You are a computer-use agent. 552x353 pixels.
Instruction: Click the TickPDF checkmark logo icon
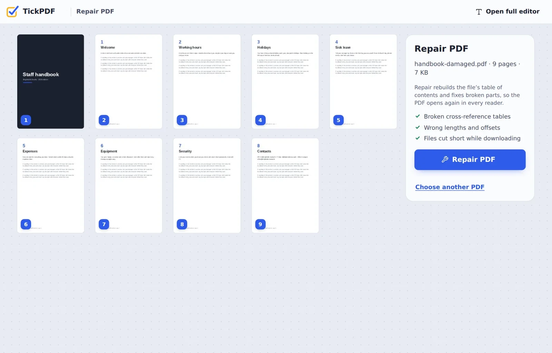12,11
